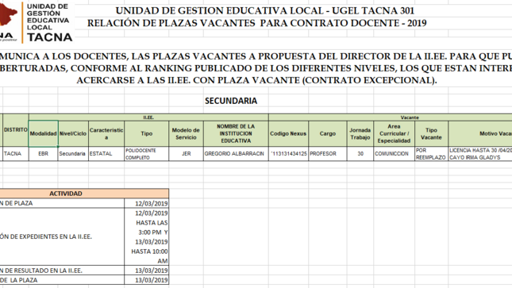Click NOMBRE DE LA INSTITUCION EDUCATIVA header

click(x=236, y=133)
